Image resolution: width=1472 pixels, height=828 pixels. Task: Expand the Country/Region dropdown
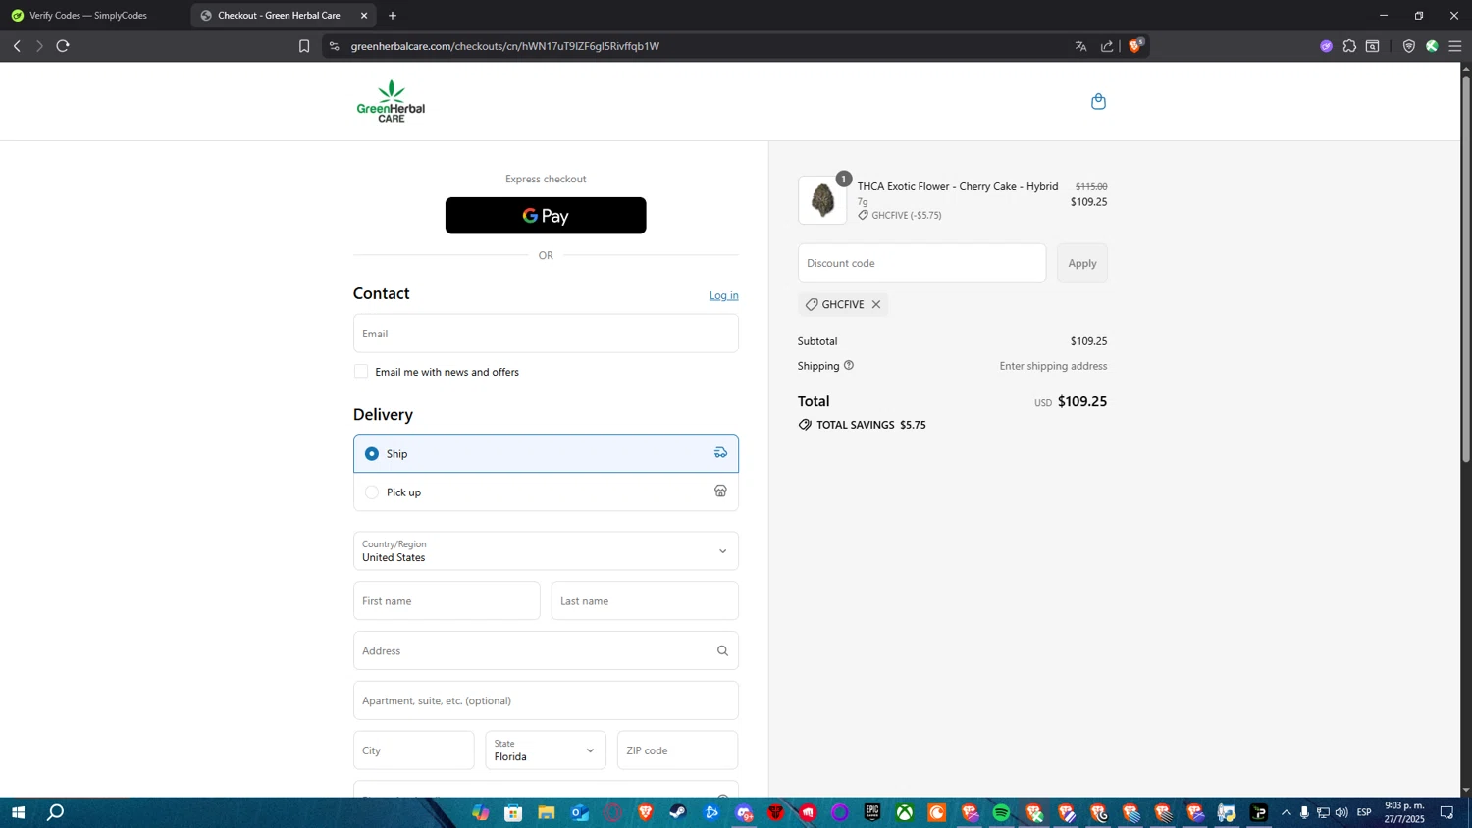(x=546, y=550)
